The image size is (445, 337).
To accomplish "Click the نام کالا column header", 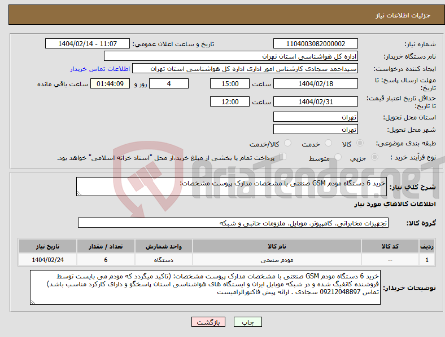I will (x=277, y=246).
